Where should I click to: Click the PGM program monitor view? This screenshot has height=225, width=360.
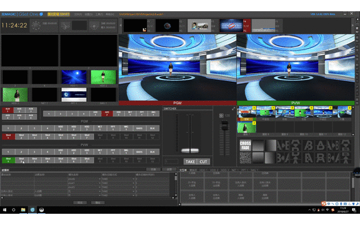coord(177,67)
